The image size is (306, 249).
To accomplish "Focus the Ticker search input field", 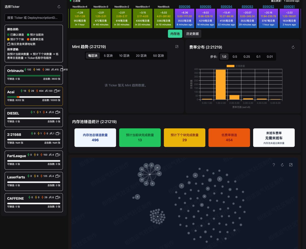I will tap(34, 18).
